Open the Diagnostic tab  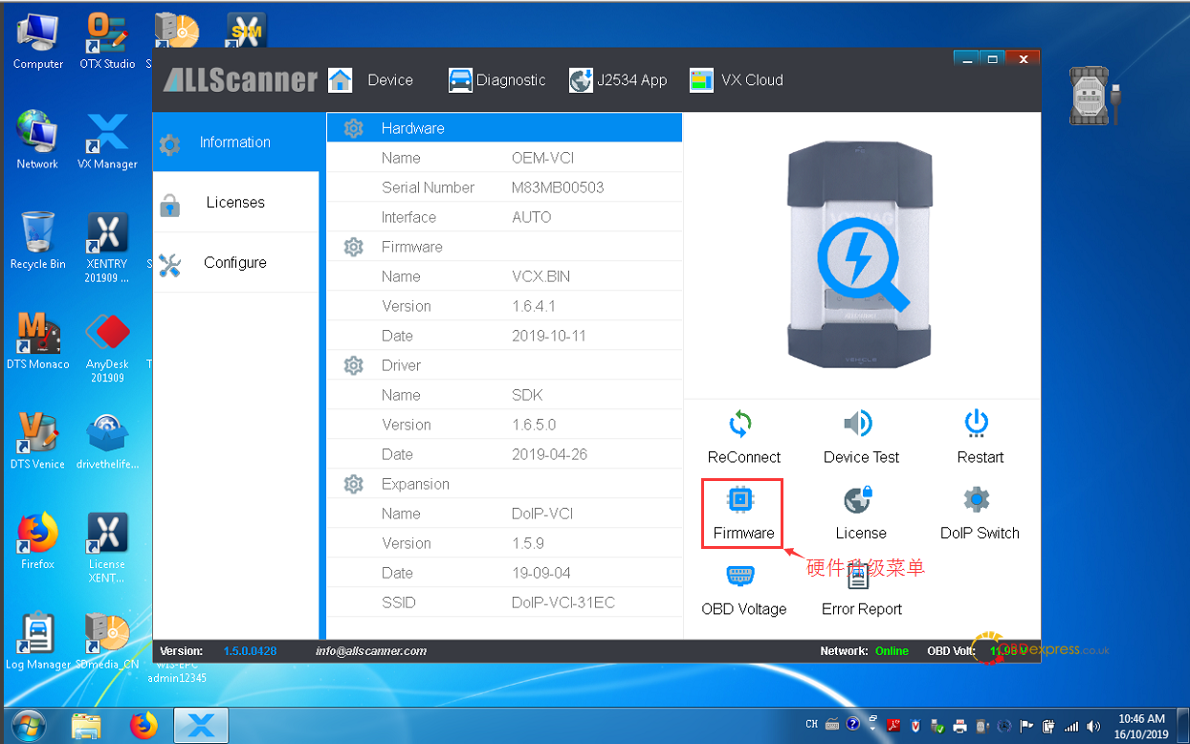click(x=497, y=80)
